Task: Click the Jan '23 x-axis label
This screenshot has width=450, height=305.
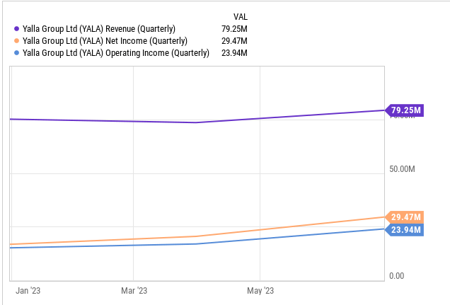Action: 27,291
